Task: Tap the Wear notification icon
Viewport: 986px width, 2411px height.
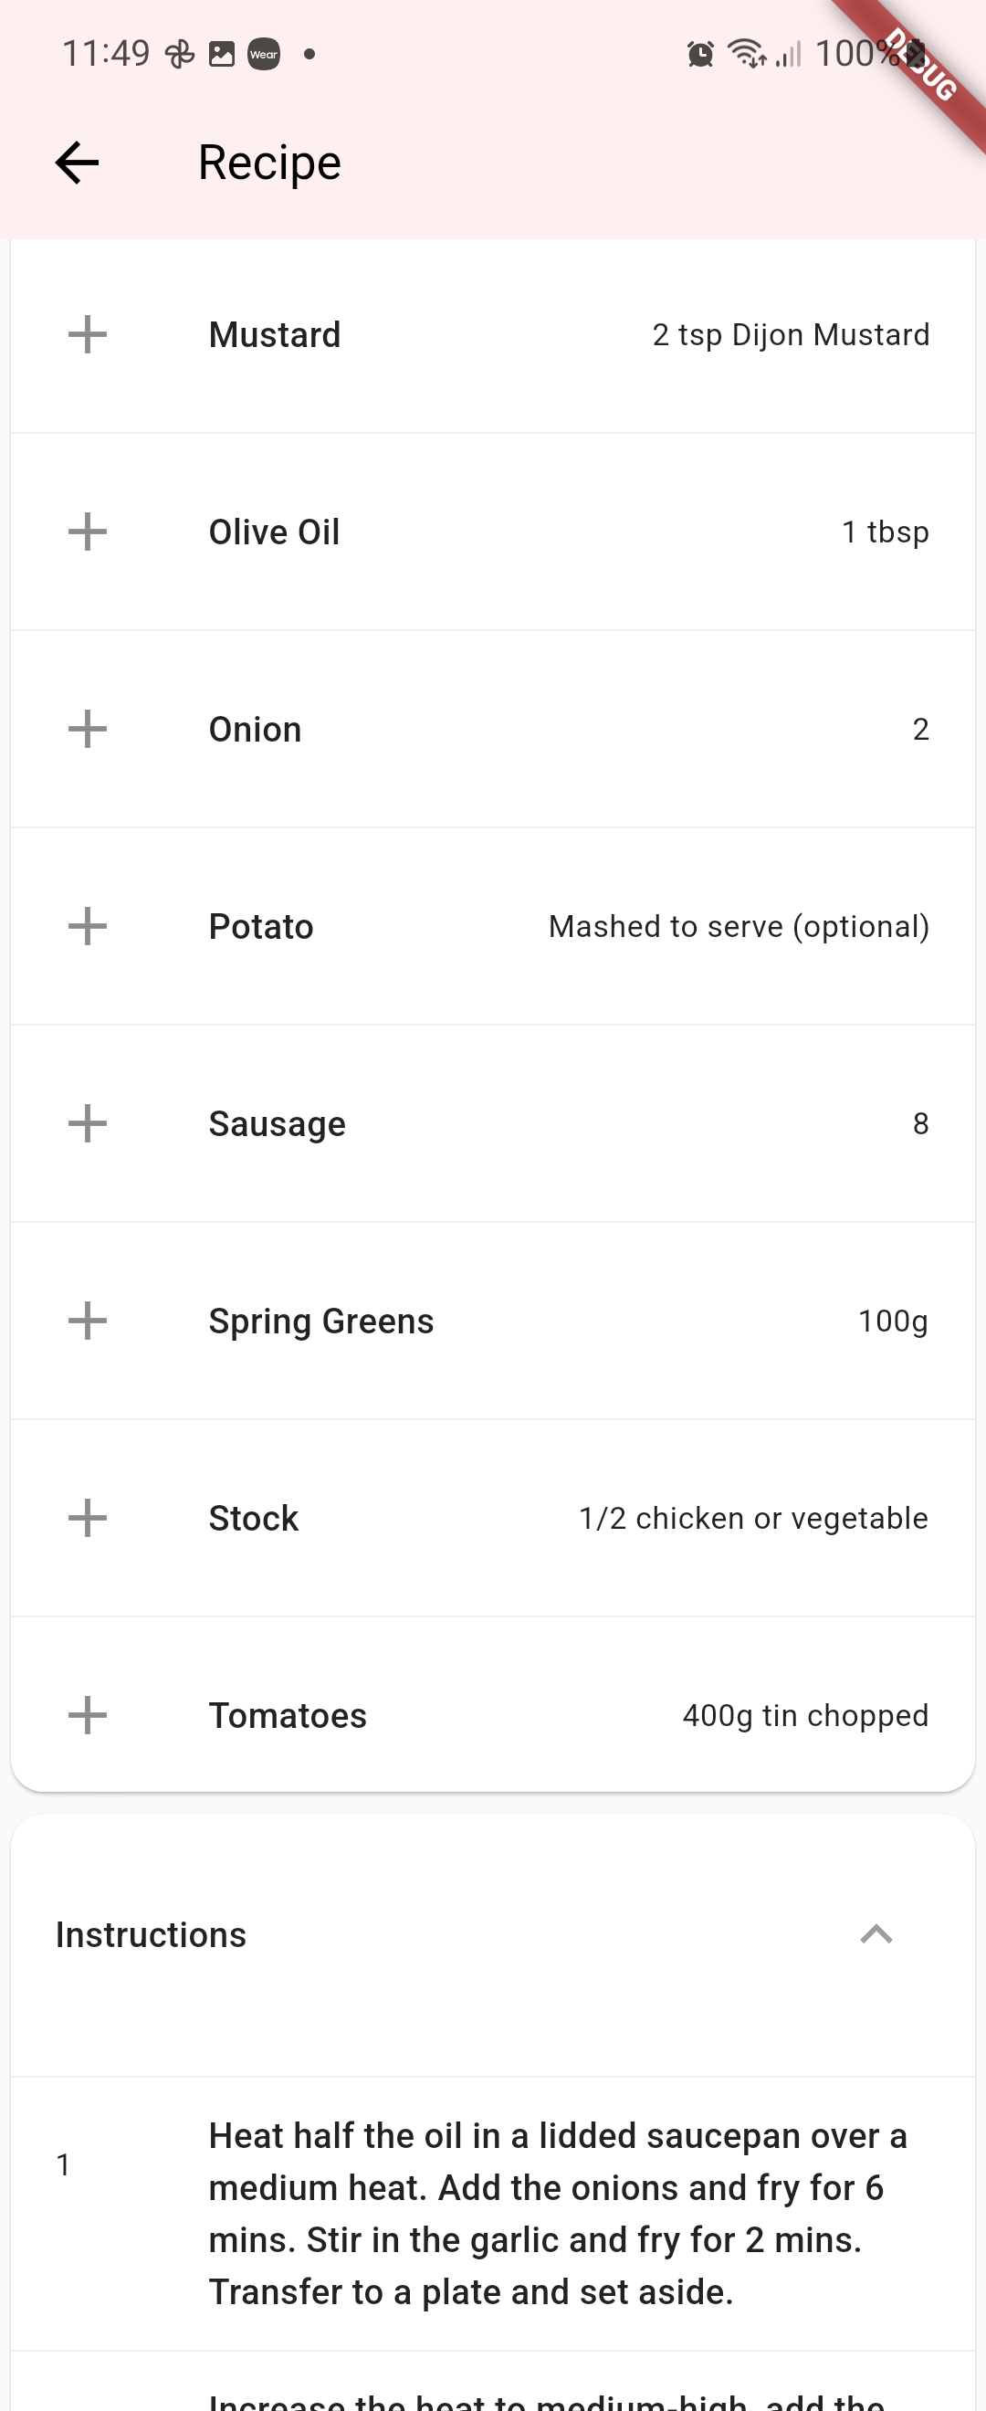Action: [264, 54]
